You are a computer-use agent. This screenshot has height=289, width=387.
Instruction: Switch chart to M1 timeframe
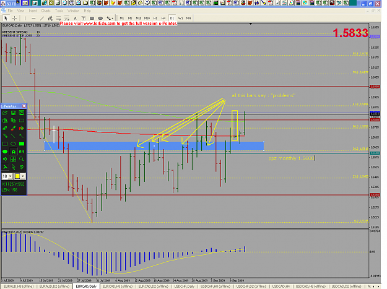[x=122, y=18]
